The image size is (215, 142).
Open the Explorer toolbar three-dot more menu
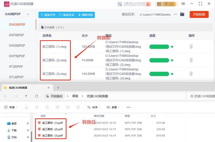(x=128, y=107)
